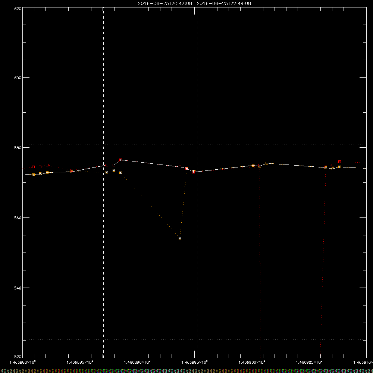373x373 pixels.
Task: Select the y-axis label 600
Action: point(18,78)
